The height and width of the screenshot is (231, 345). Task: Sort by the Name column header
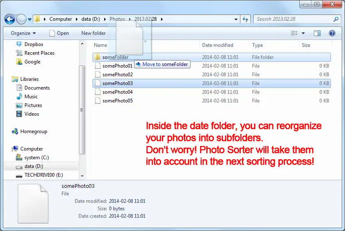[100, 45]
